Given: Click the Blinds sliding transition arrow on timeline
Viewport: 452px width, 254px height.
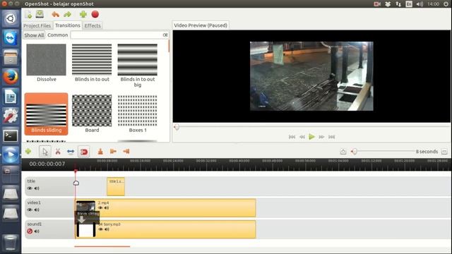Looking at the screenshot, I should [x=82, y=220].
